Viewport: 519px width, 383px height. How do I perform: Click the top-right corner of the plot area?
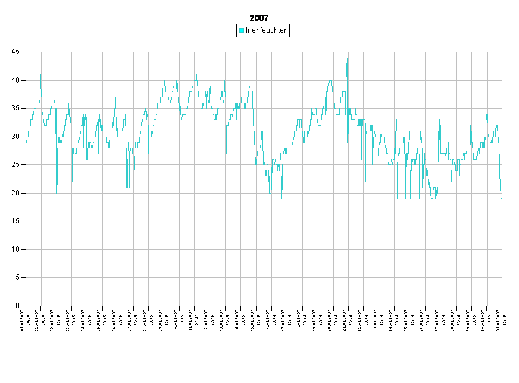pos(502,52)
